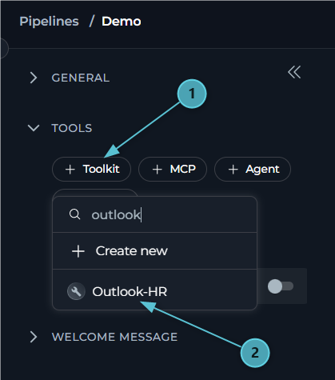Click the plus icon beside Create new
The height and width of the screenshot is (380, 335).
click(78, 251)
